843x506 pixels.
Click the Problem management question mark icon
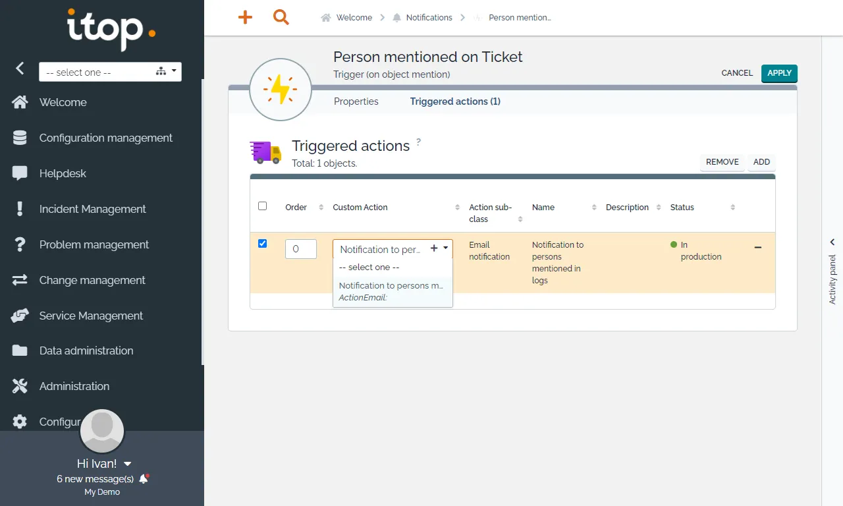click(x=20, y=244)
